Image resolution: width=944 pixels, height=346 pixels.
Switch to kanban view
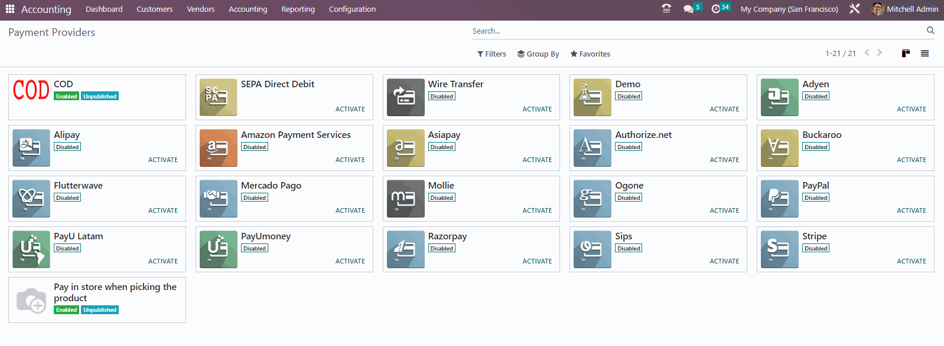tap(906, 54)
